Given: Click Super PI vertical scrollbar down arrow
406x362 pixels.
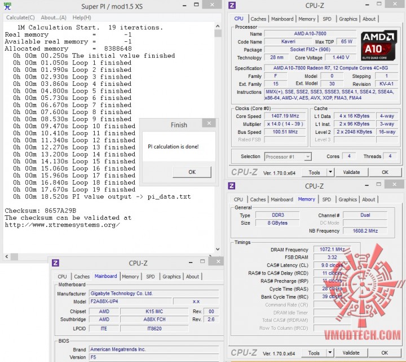Looking at the screenshot, I should point(218,249).
